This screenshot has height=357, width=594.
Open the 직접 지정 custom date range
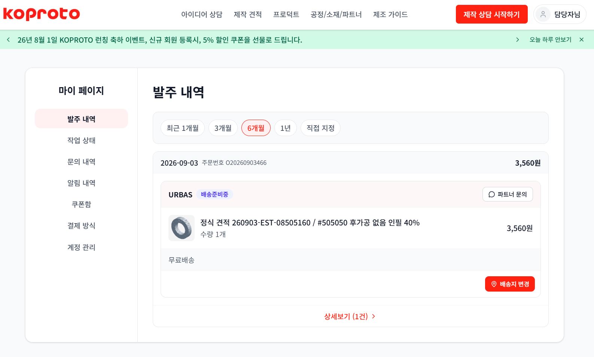[320, 128]
